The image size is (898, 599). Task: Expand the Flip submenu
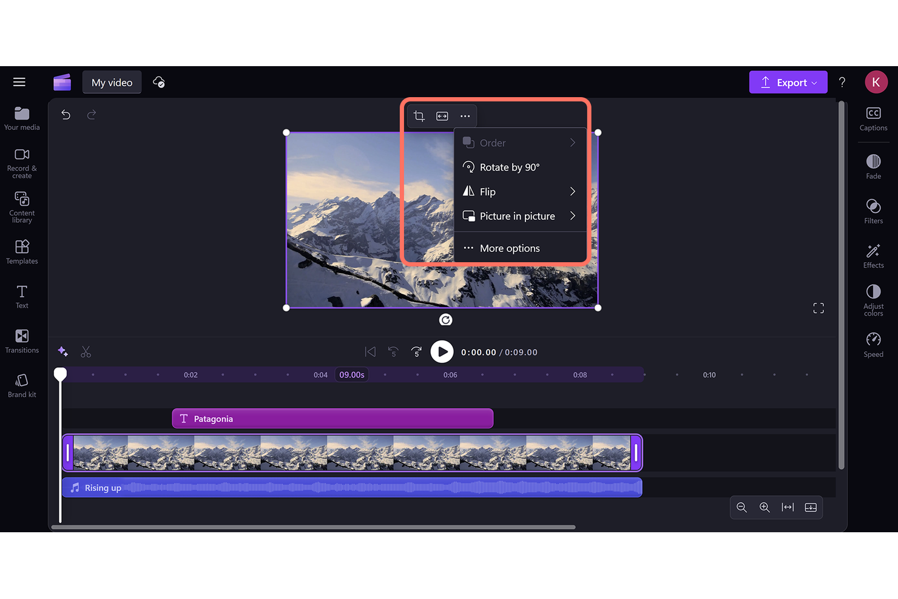point(521,191)
